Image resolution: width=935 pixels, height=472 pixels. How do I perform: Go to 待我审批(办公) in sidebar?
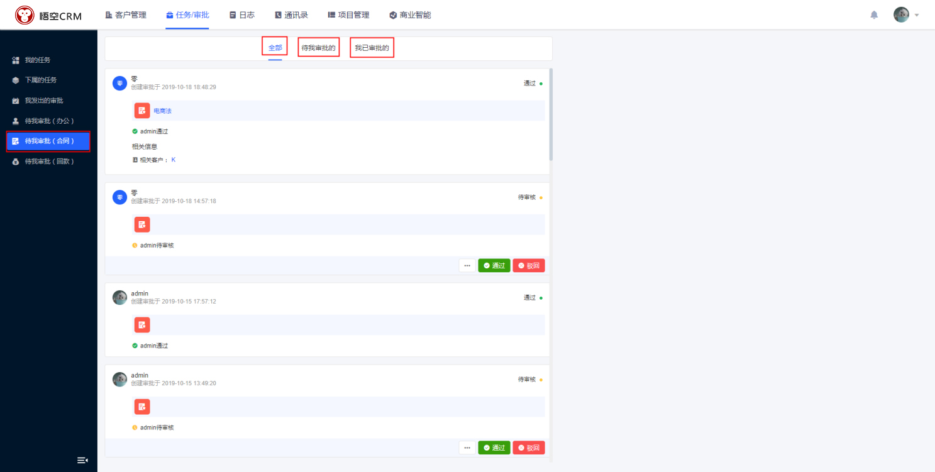(x=49, y=121)
